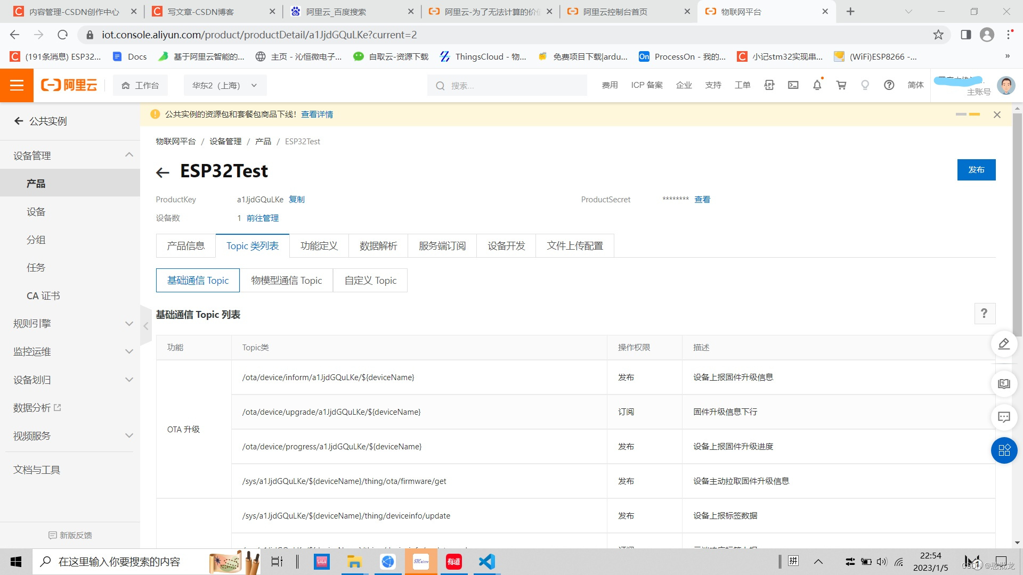1023x575 pixels.
Task: Open the 华东2（上海） region dropdown
Action: click(x=225, y=85)
